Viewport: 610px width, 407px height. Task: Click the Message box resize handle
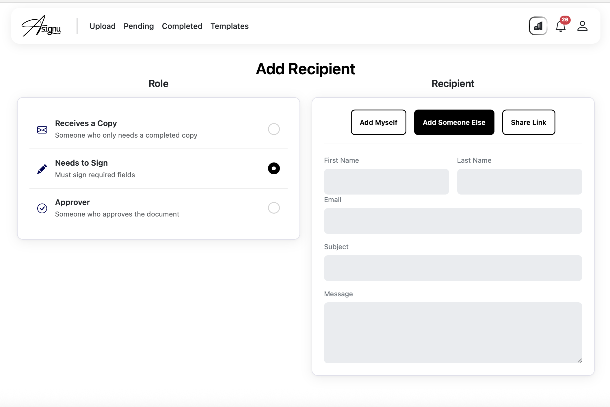click(x=580, y=360)
